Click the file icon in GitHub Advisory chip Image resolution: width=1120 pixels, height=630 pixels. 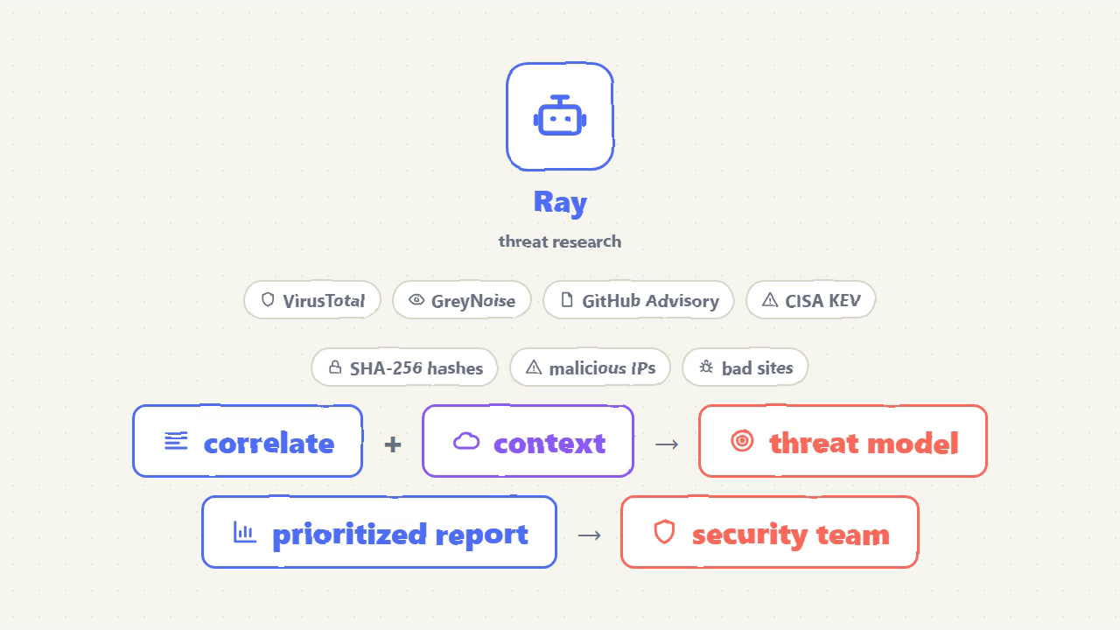click(x=567, y=299)
